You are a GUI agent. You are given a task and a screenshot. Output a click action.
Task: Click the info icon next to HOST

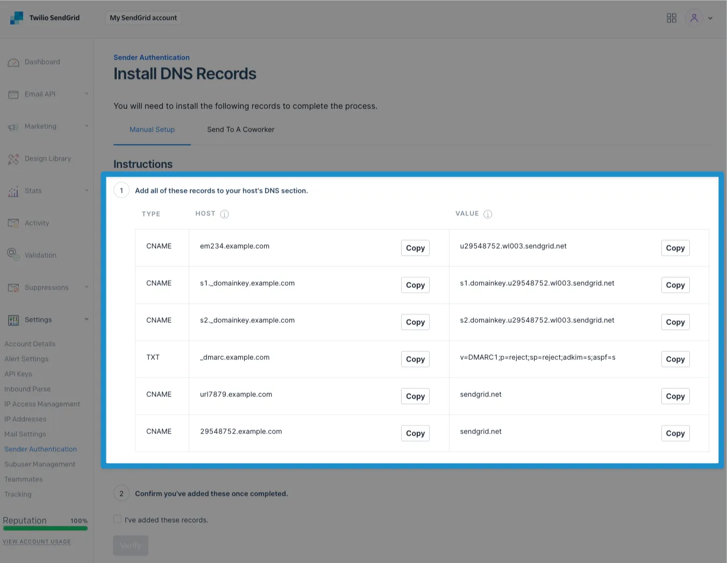225,214
